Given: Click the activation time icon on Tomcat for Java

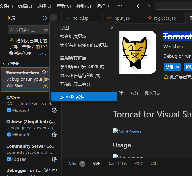Looking at the screenshot, I should [x=44, y=72].
